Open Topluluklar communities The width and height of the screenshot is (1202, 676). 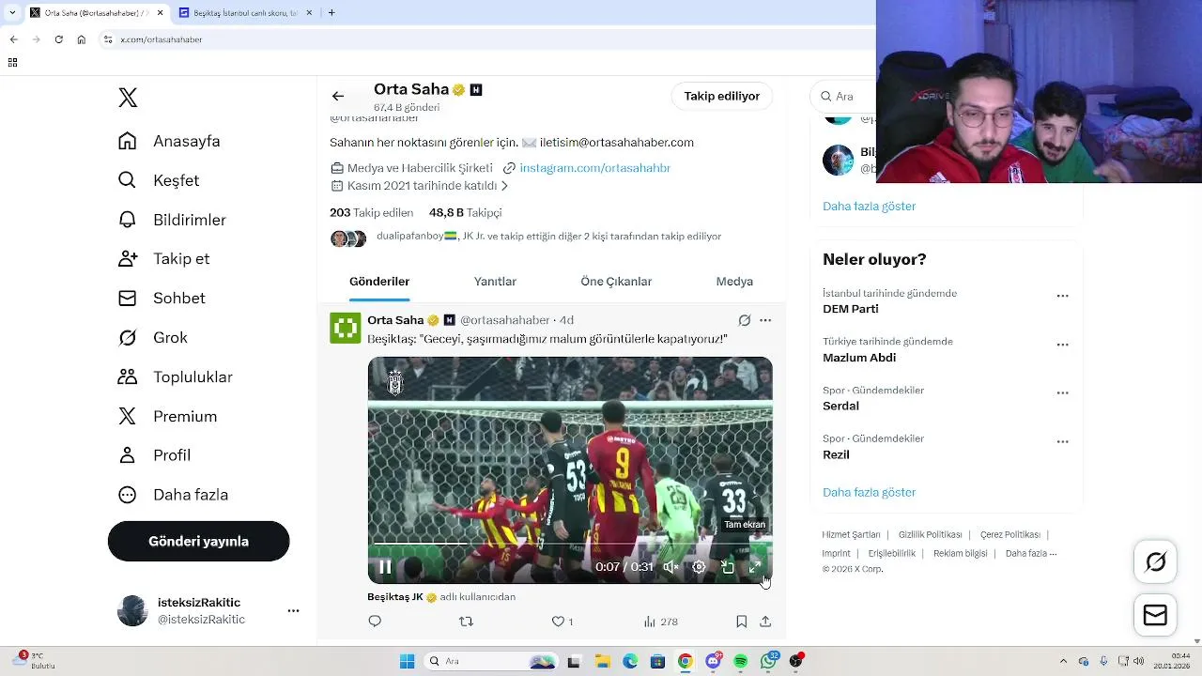(x=175, y=376)
